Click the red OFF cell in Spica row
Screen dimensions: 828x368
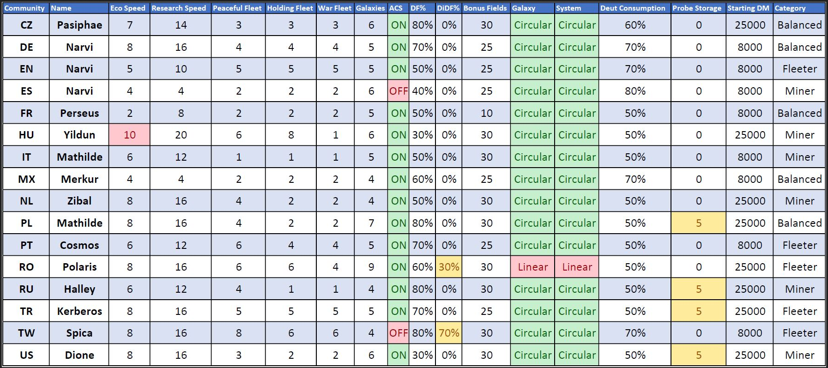click(398, 333)
